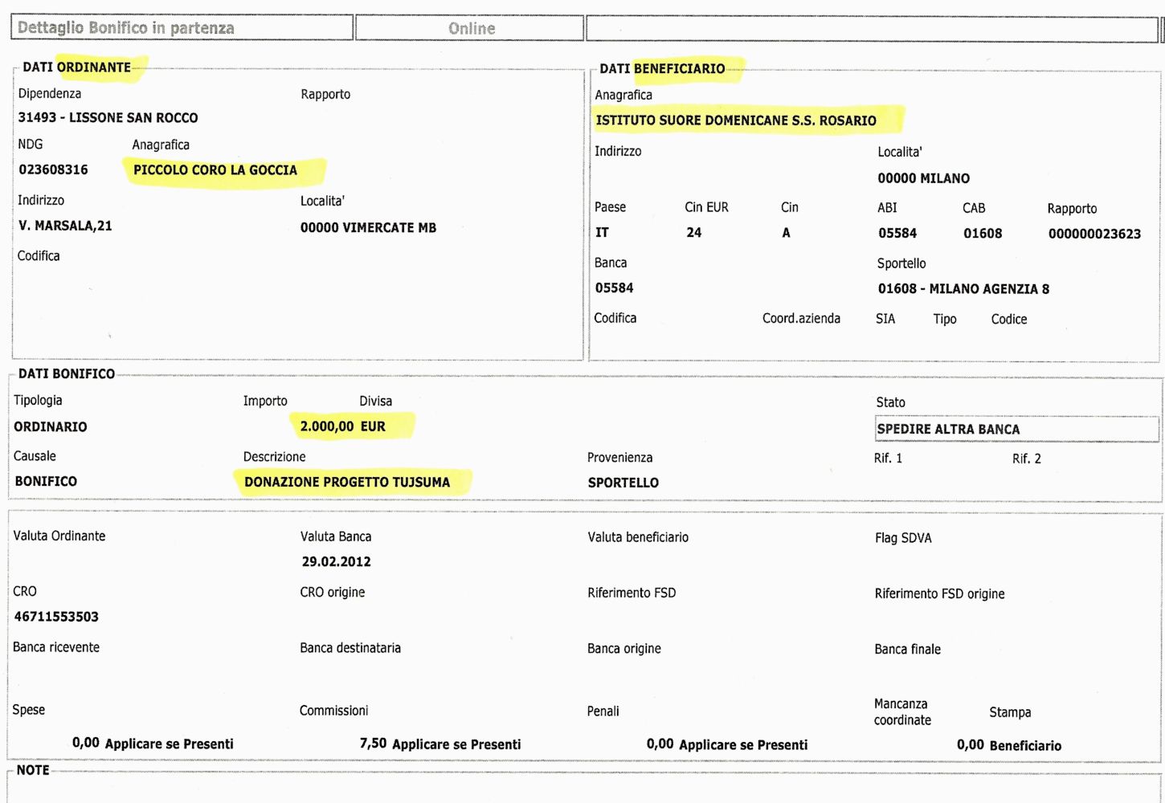The width and height of the screenshot is (1165, 803).
Task: Click the 'Flag SDVA' label
Action: click(903, 538)
